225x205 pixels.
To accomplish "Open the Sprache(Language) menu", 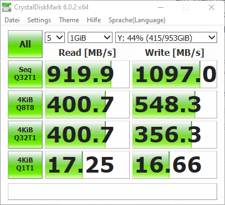I will (x=137, y=20).
